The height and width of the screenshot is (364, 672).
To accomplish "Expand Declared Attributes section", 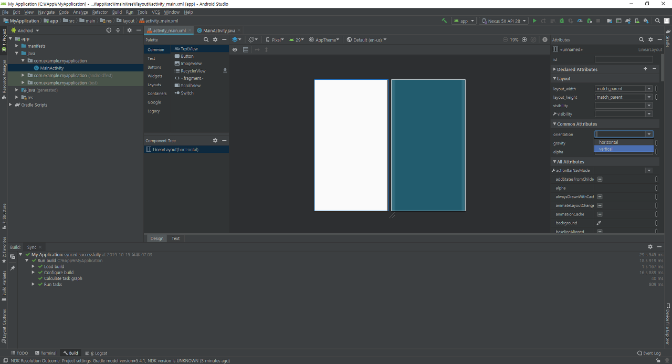I will pos(554,69).
